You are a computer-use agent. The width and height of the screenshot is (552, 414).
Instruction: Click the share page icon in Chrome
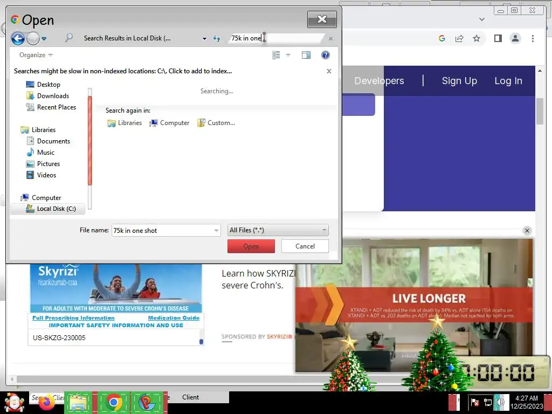pos(459,38)
